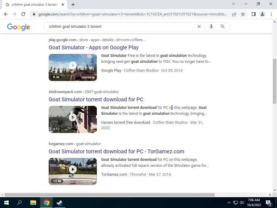Play the 0:36 Google Play video preview
277x208 pixels.
point(73,67)
